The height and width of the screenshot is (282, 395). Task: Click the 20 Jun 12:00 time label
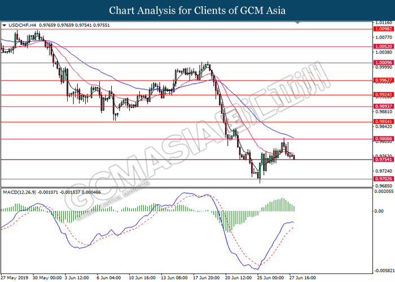click(239, 278)
